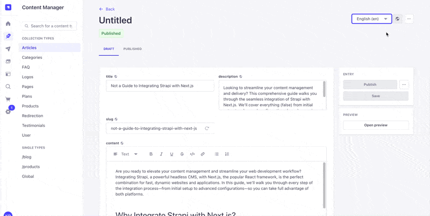This screenshot has width=430, height=216.
Task: Regenerate the slug value
Action: pyautogui.click(x=207, y=129)
